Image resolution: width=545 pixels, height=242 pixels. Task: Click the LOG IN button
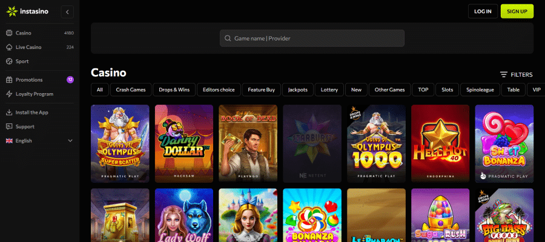click(x=483, y=11)
